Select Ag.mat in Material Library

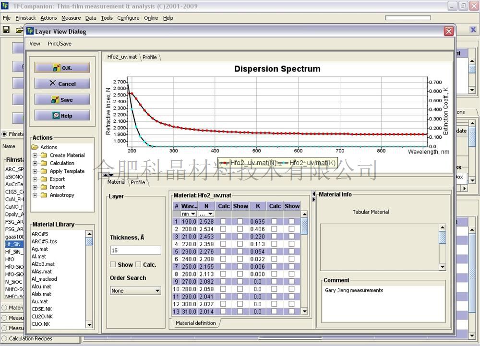pos(40,249)
